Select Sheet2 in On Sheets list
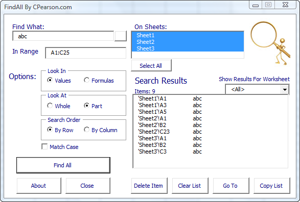Screen dimensions: 300x202 (x=188, y=42)
